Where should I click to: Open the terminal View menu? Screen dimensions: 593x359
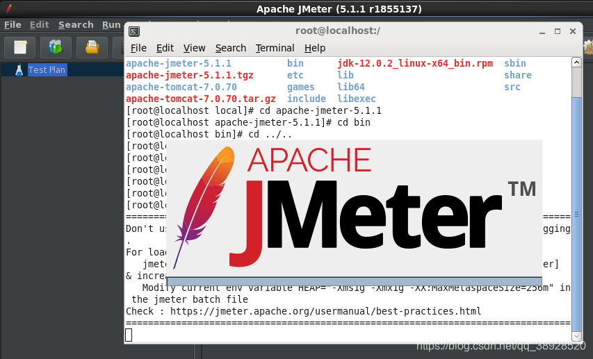click(195, 48)
